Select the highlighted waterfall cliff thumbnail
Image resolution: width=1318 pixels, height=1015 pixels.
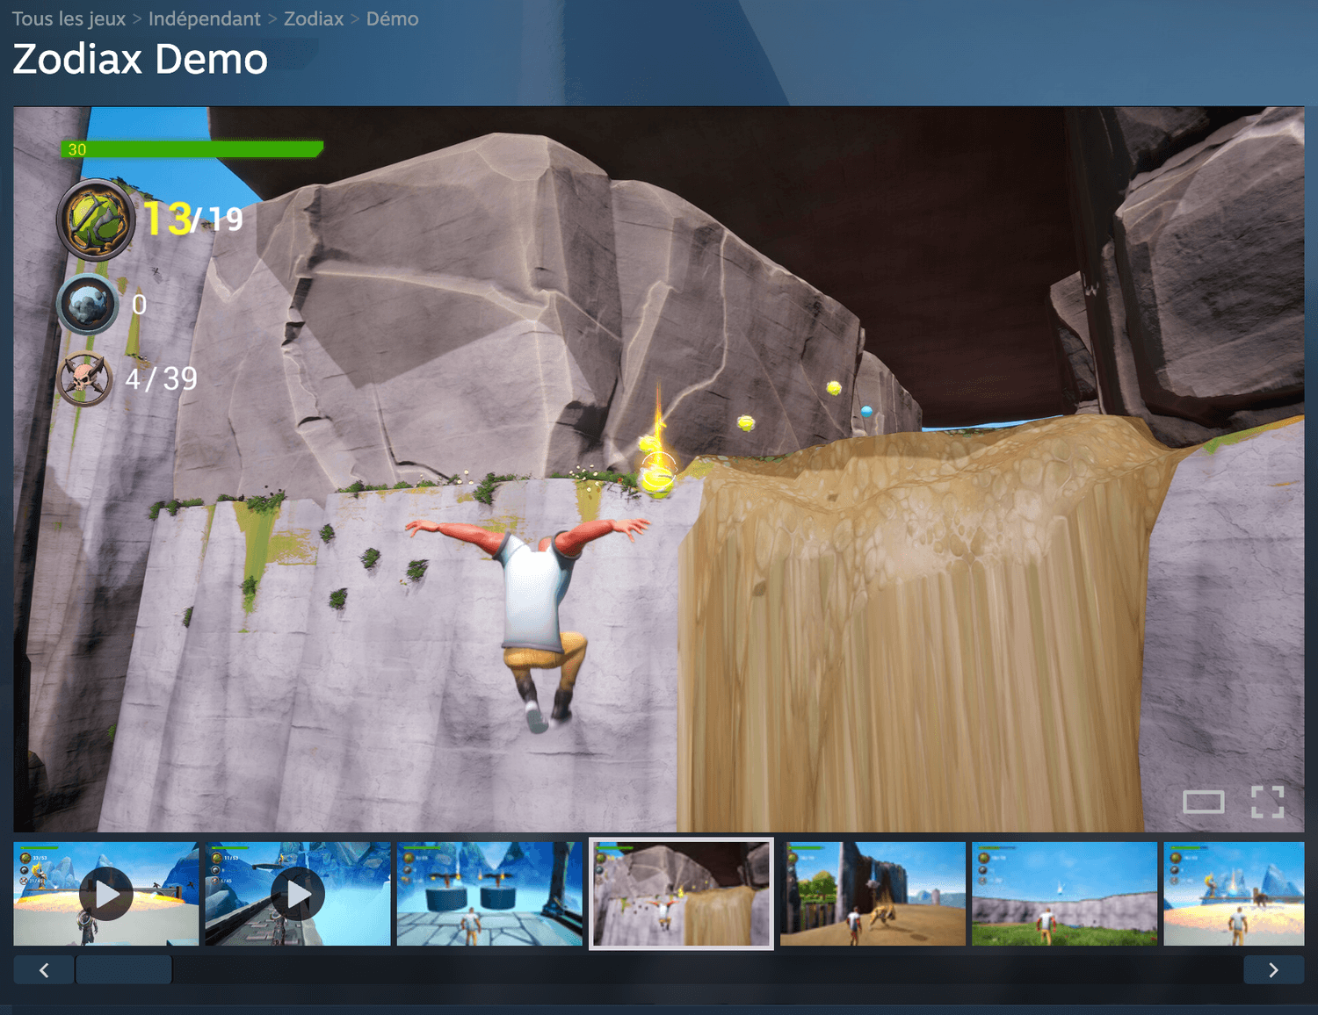coord(681,894)
